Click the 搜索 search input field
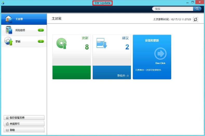 [x=173, y=9]
